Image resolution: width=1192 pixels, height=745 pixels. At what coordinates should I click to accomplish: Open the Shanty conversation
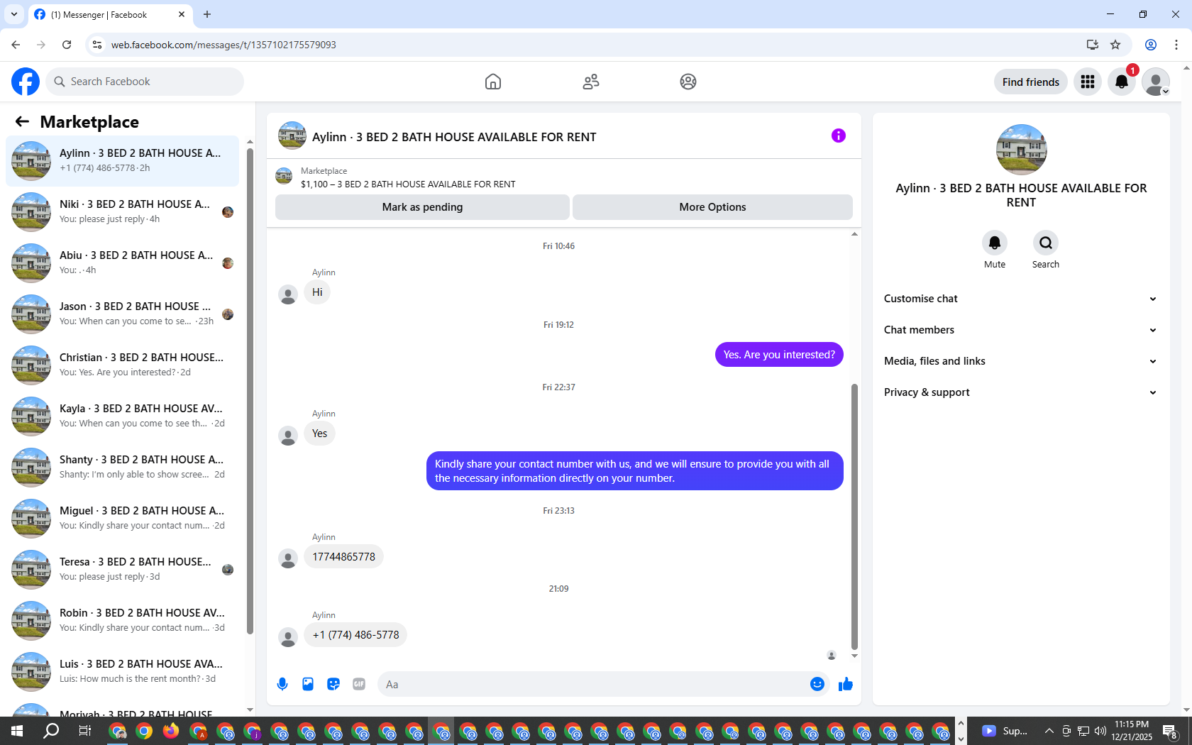[122, 467]
